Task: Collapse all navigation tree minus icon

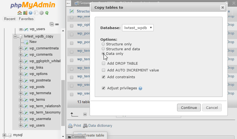Action: tap(52, 24)
